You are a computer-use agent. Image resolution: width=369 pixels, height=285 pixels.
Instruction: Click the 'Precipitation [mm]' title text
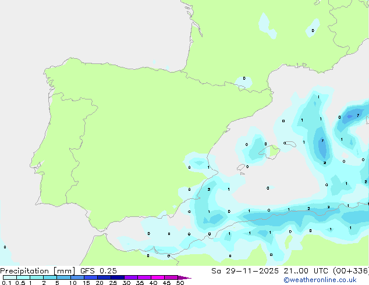tap(38, 271)
